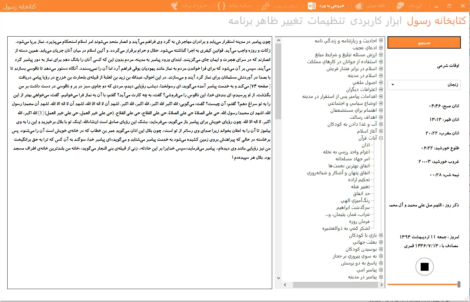
Task: Select the اذان tree item
Action: click(366, 145)
